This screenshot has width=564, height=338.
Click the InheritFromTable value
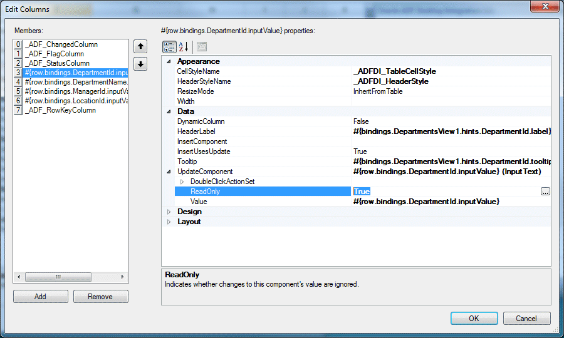click(378, 91)
